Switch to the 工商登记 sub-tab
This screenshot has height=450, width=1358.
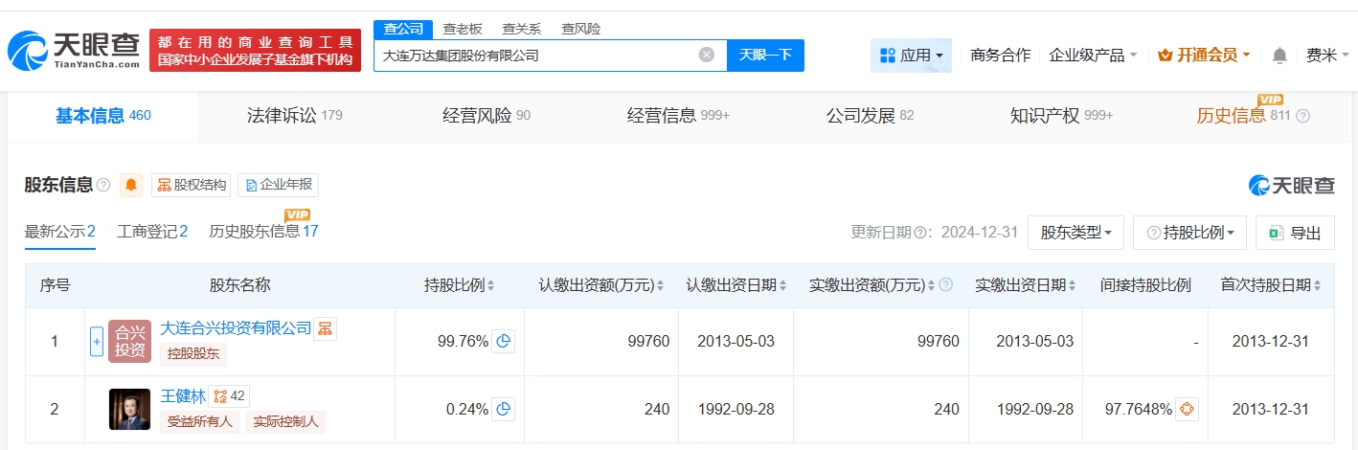click(152, 231)
